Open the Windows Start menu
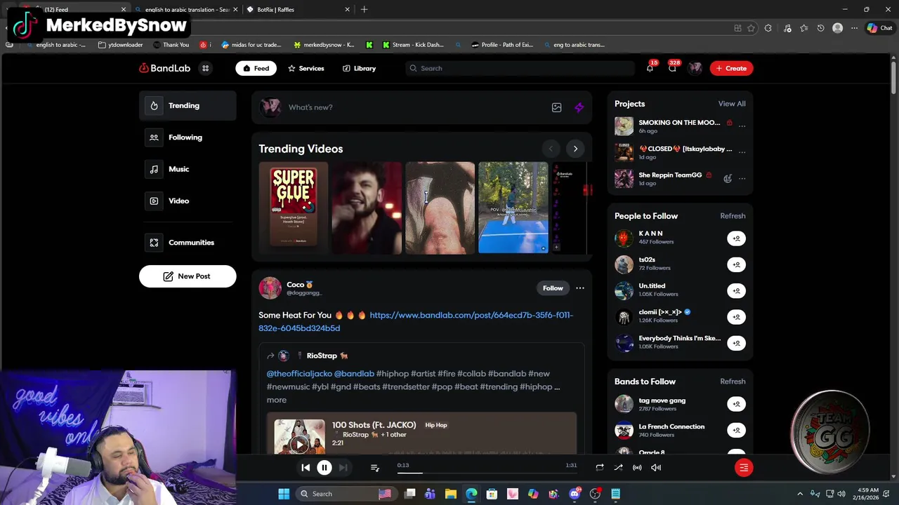The image size is (899, 505). coord(284,494)
